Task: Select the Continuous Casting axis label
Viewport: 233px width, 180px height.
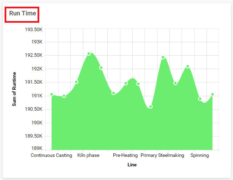Action: tap(51, 155)
